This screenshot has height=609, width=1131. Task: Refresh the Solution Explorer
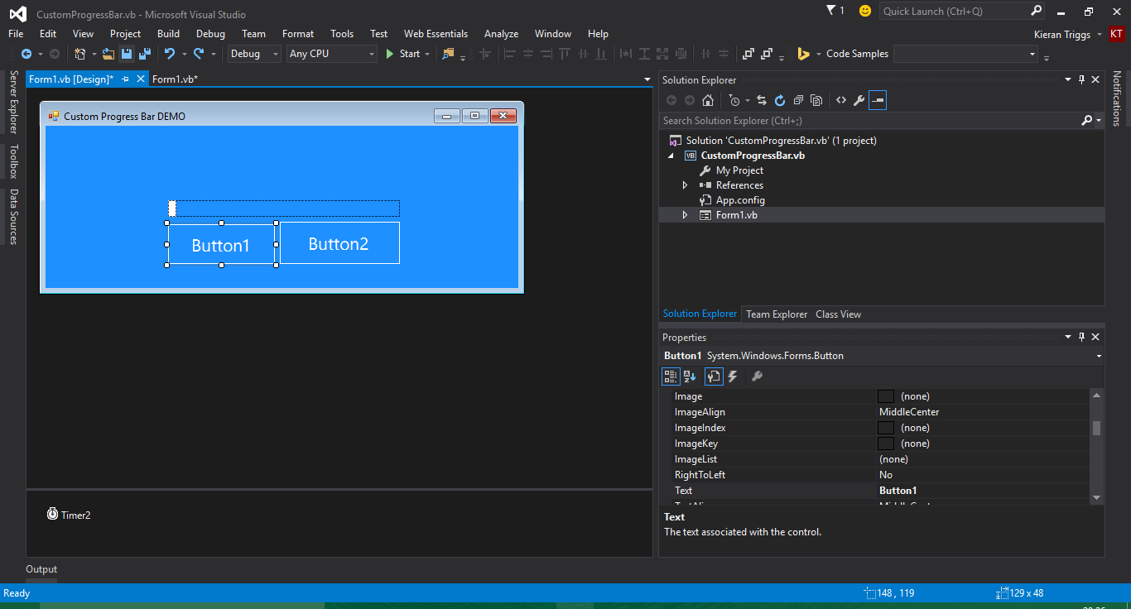[780, 100]
